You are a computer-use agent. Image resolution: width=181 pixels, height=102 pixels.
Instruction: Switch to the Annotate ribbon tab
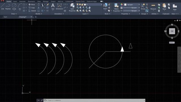[x=22, y=1]
